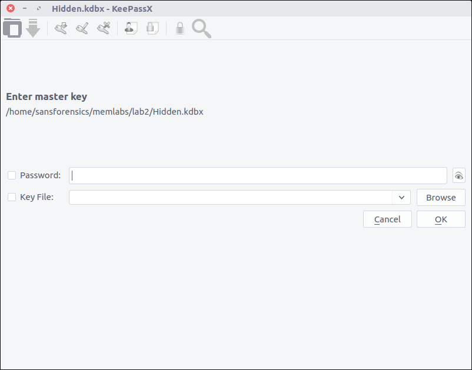Click the Lock databases padlock icon

click(180, 28)
